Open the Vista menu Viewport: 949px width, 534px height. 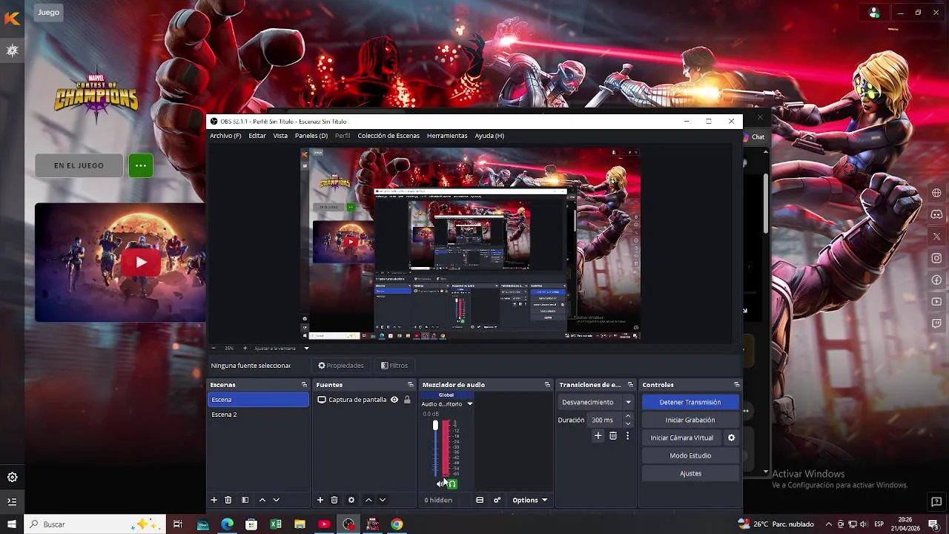(280, 136)
